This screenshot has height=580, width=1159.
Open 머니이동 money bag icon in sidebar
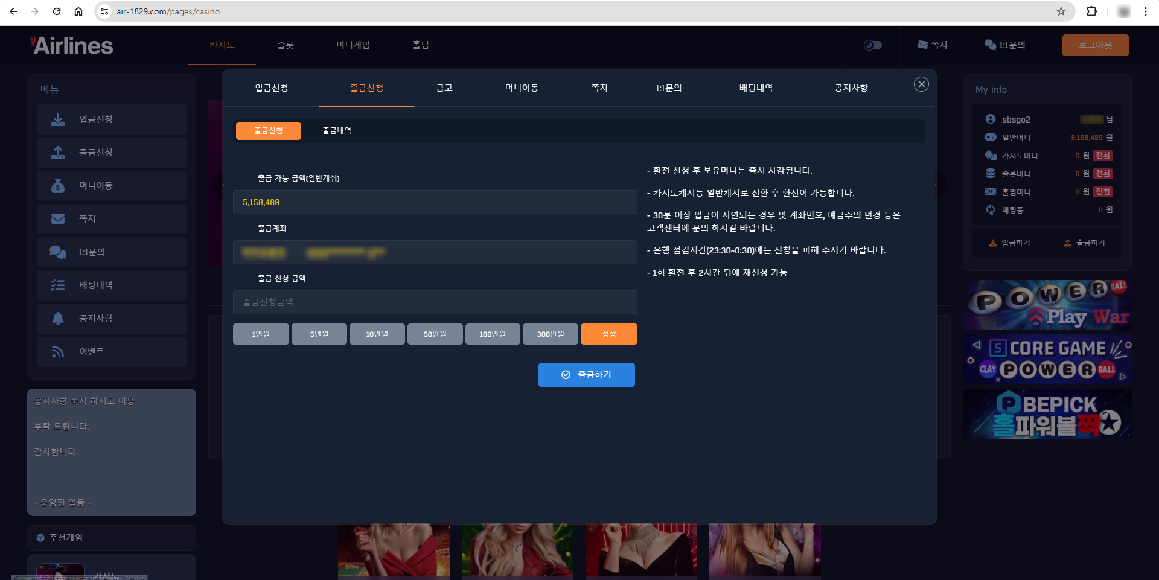[58, 186]
